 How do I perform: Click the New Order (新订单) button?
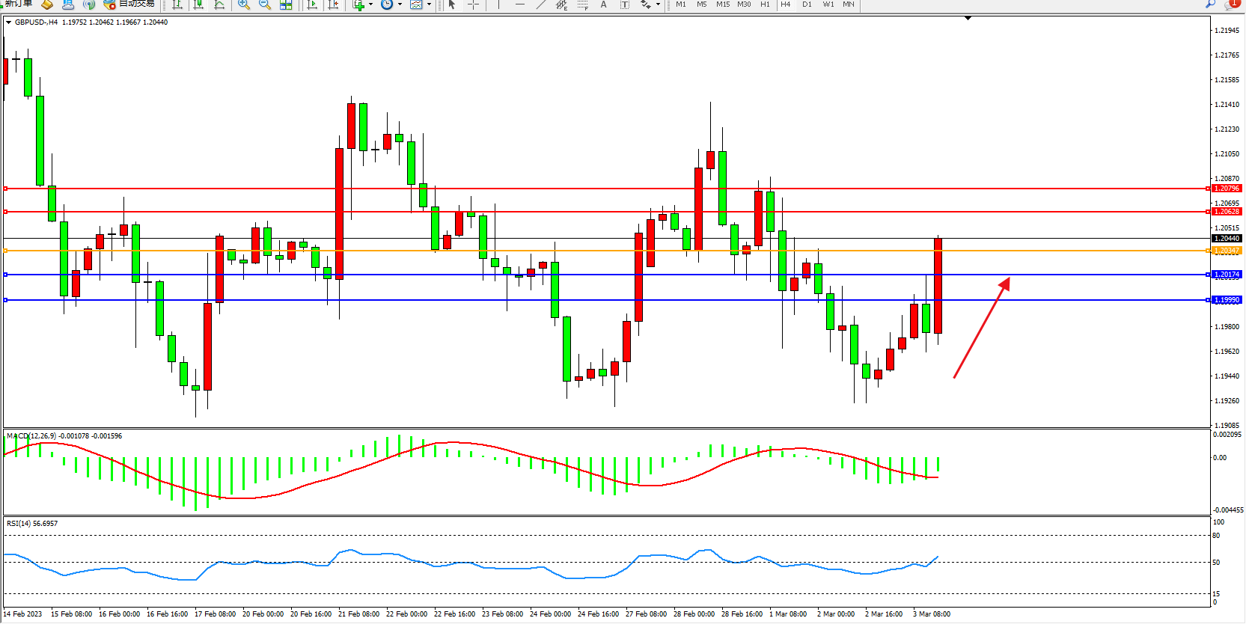(x=18, y=4)
